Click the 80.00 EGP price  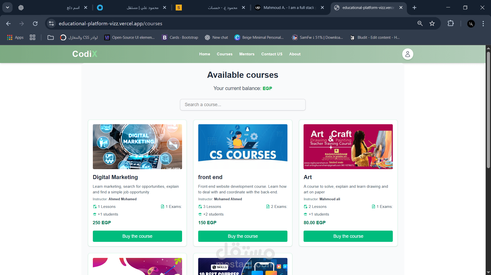tap(315, 223)
